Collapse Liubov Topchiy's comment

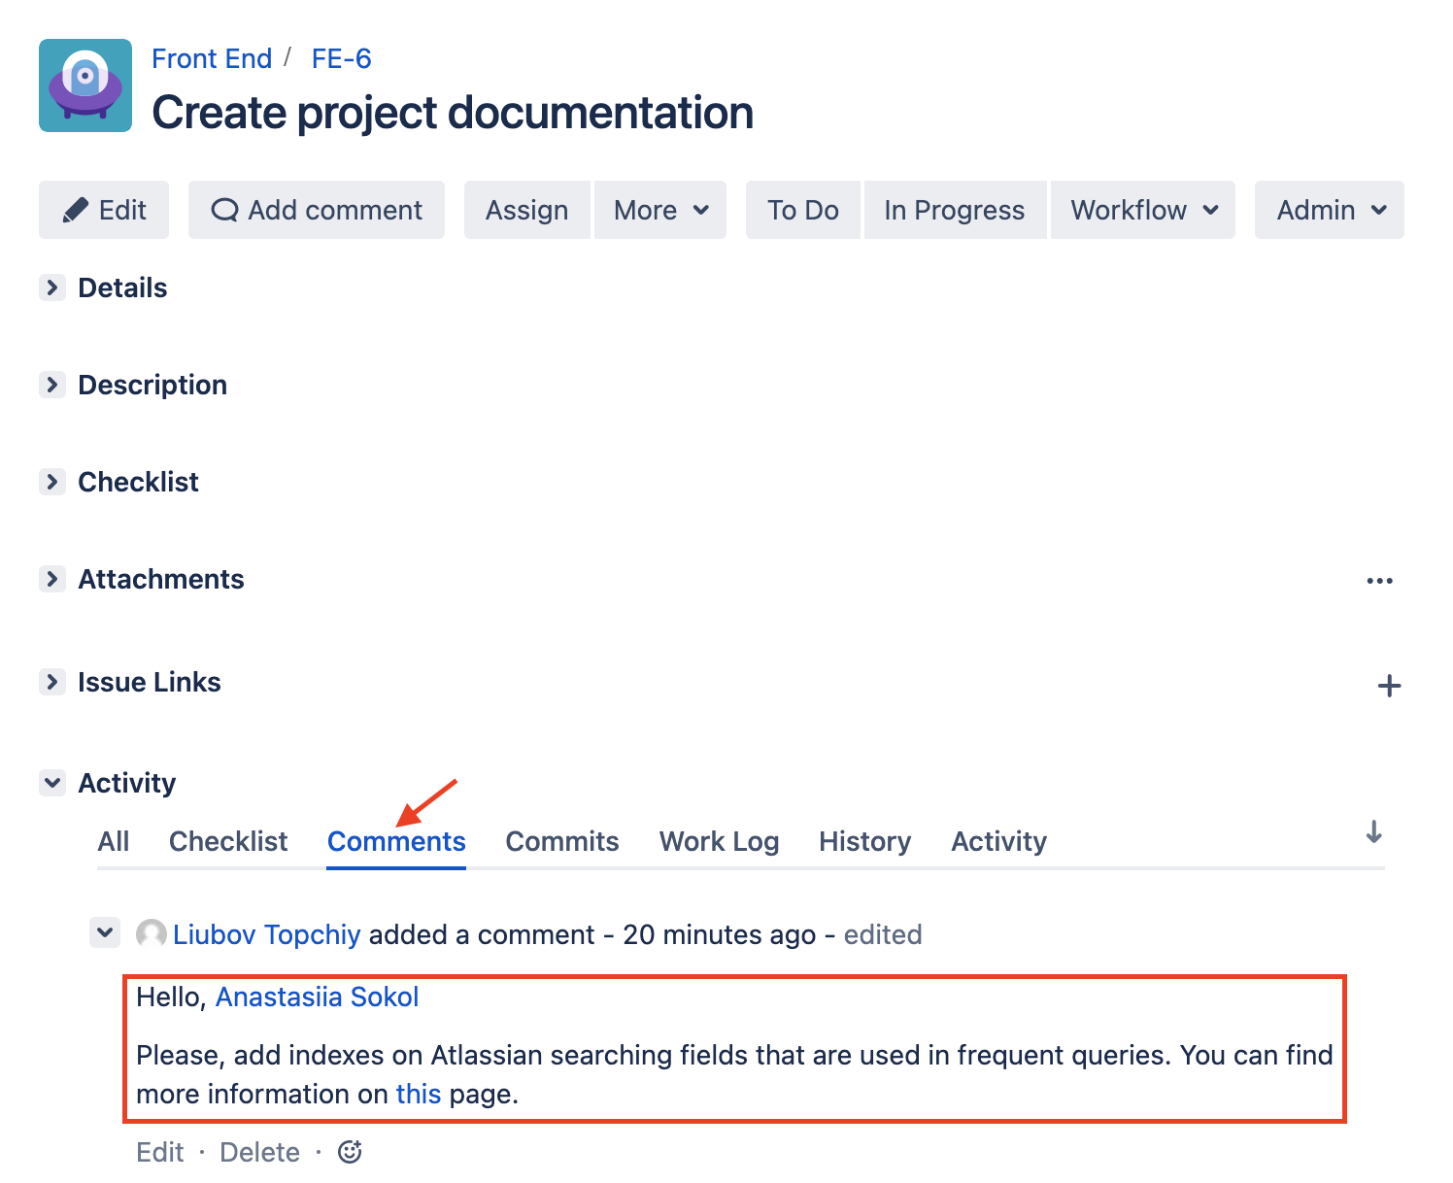[105, 933]
